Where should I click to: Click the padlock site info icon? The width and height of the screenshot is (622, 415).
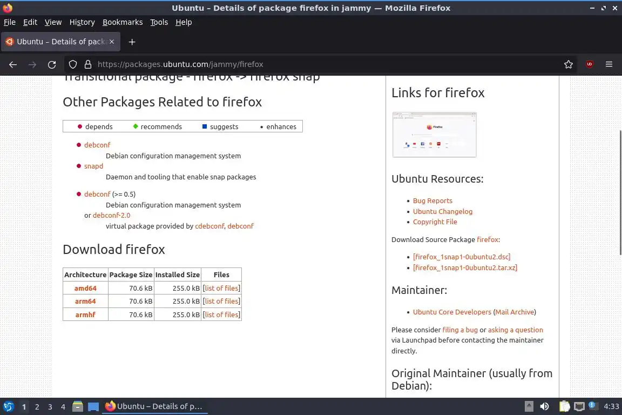88,64
